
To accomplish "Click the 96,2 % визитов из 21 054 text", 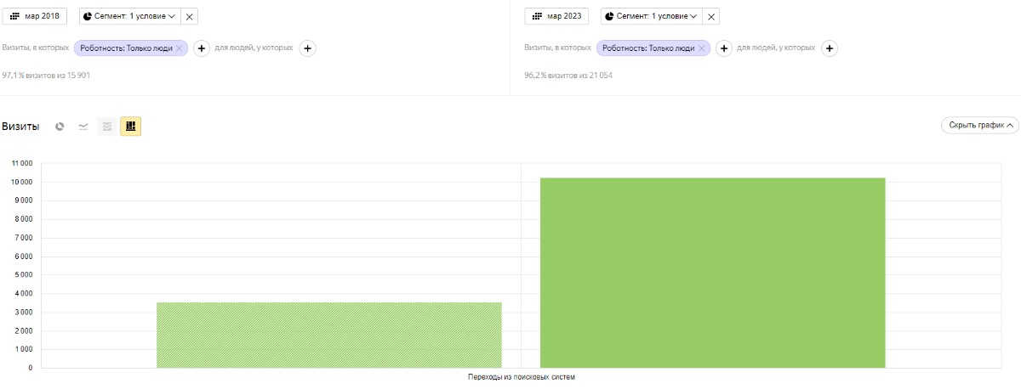I will click(568, 76).
